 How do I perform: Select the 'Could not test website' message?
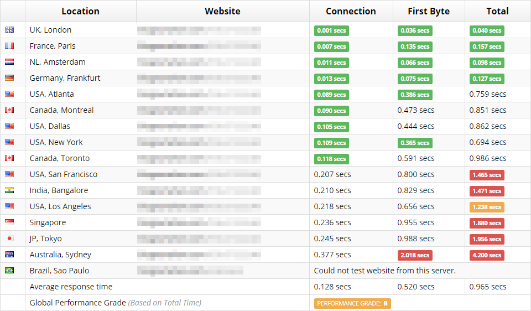click(x=384, y=271)
